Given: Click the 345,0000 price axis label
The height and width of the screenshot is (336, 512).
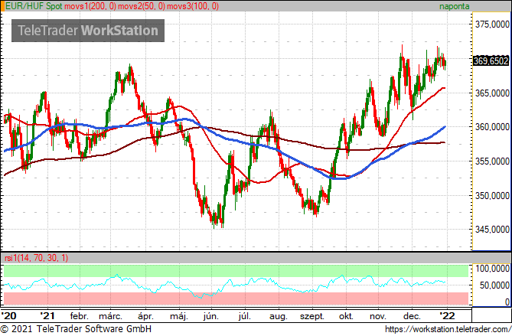Looking at the screenshot, I should point(492,230).
